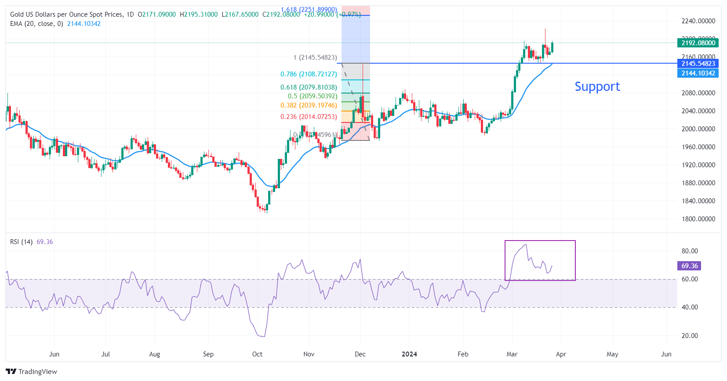Viewport: 727px width, 381px height.
Task: Click the 2024 label on time axis
Action: (x=409, y=354)
